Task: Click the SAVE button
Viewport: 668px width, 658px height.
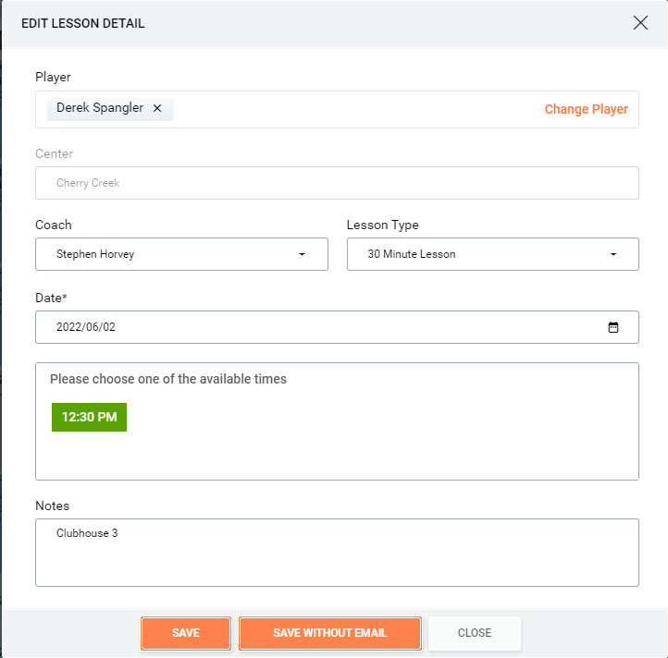Action: tap(186, 633)
